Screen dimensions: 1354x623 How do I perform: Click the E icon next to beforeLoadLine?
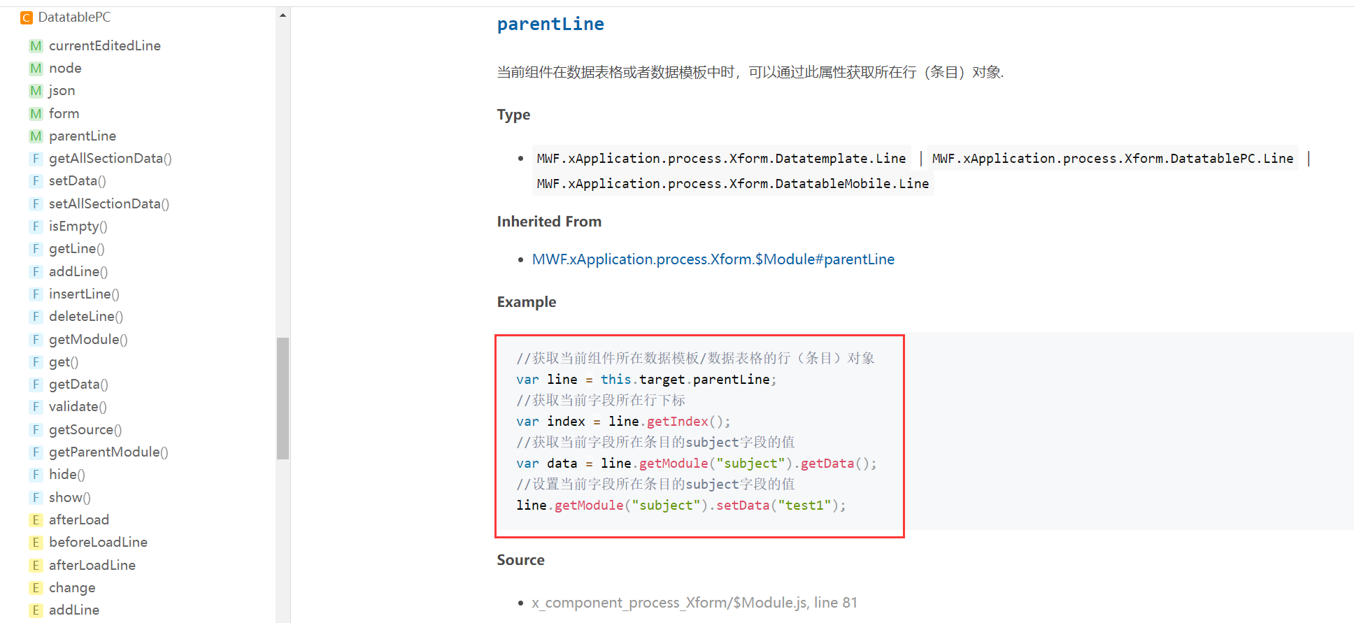[x=36, y=543]
